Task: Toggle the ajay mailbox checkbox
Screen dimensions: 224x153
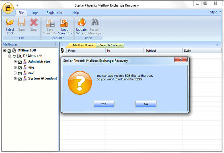Action: pyautogui.click(x=20, y=68)
